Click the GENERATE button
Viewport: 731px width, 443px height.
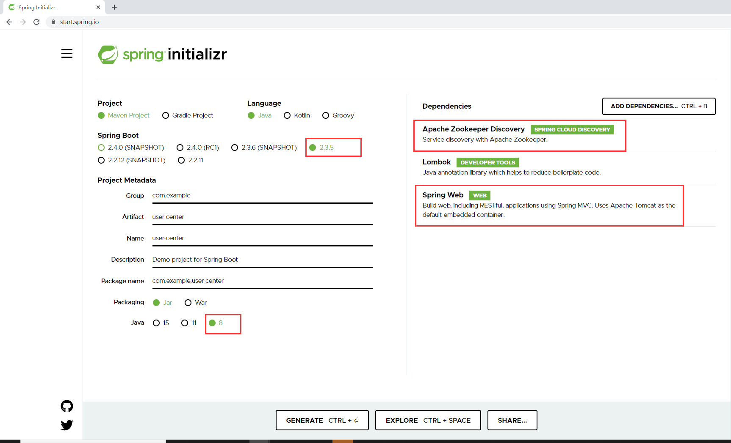point(322,420)
